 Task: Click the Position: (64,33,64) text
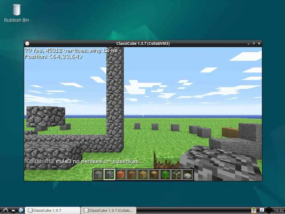[53, 57]
